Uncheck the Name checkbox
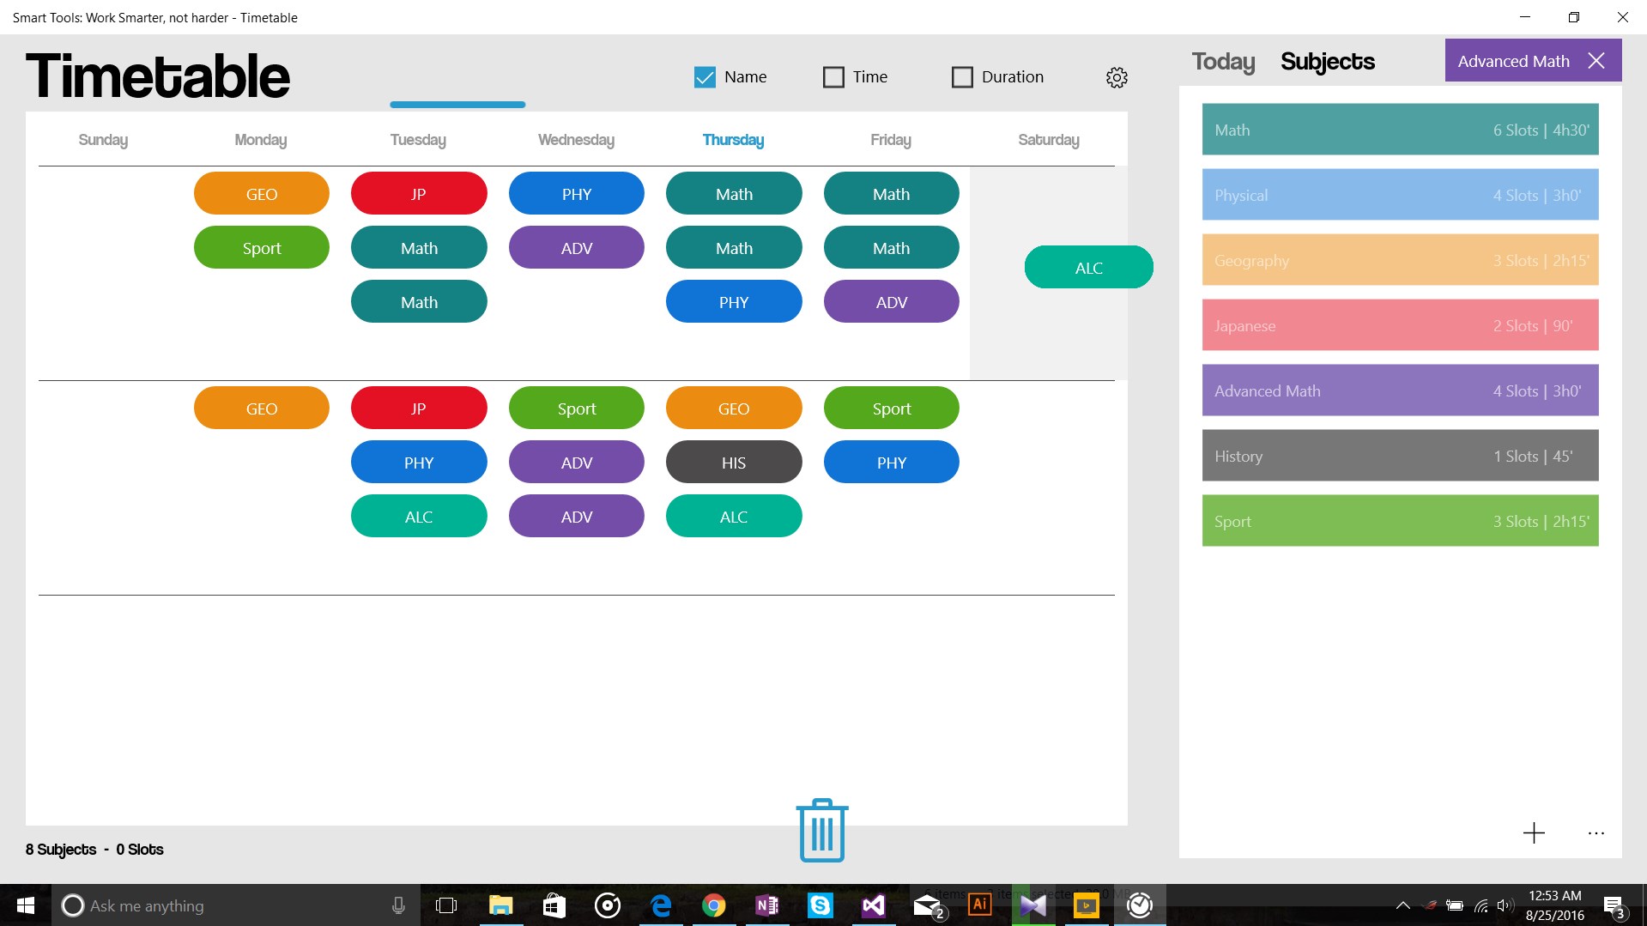Image resolution: width=1647 pixels, height=926 pixels. [x=705, y=76]
